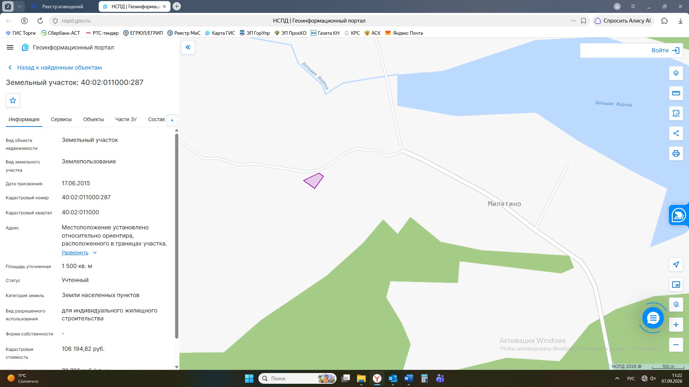The image size is (689, 387).
Task: Click the my location arrow icon
Action: click(x=676, y=264)
